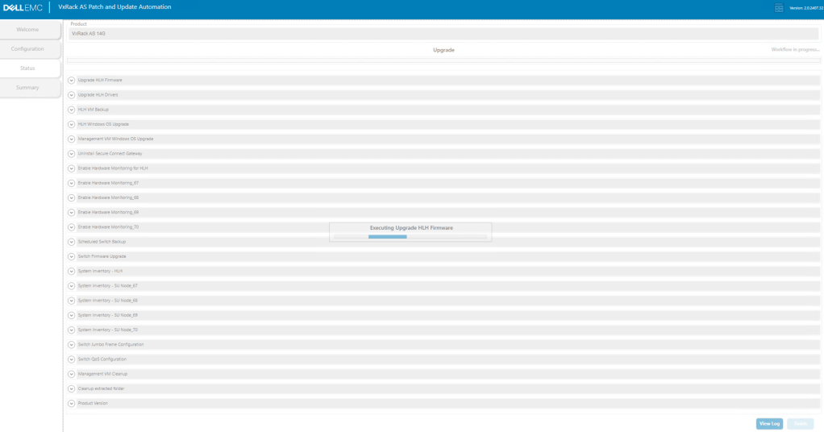Expand Uninstall Secure Connect Gateway step

click(x=72, y=153)
